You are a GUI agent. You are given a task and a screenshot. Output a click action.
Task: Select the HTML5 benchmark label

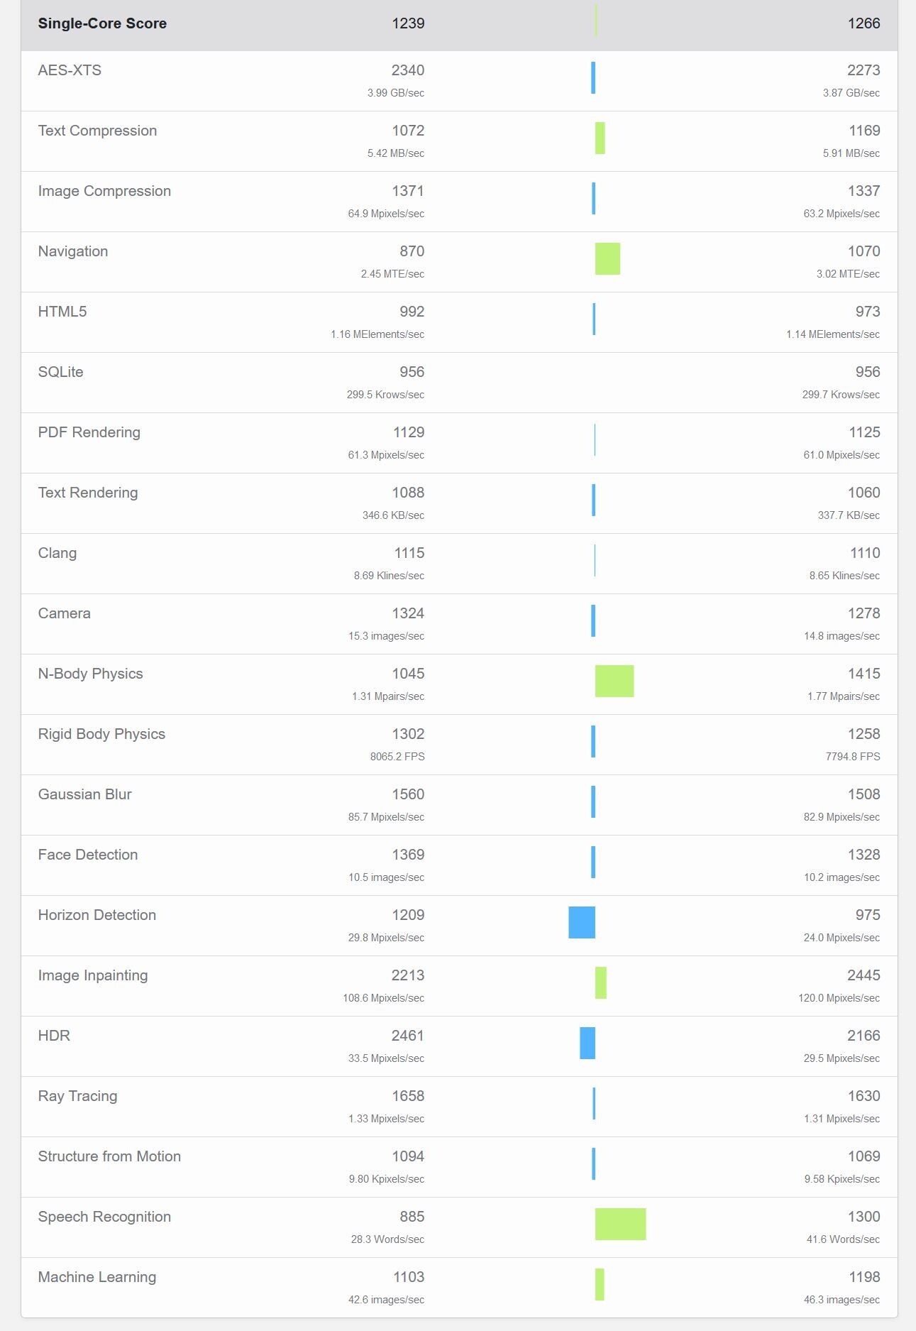click(62, 312)
